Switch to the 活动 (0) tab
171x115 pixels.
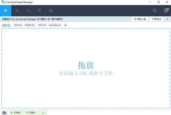[x=18, y=25]
